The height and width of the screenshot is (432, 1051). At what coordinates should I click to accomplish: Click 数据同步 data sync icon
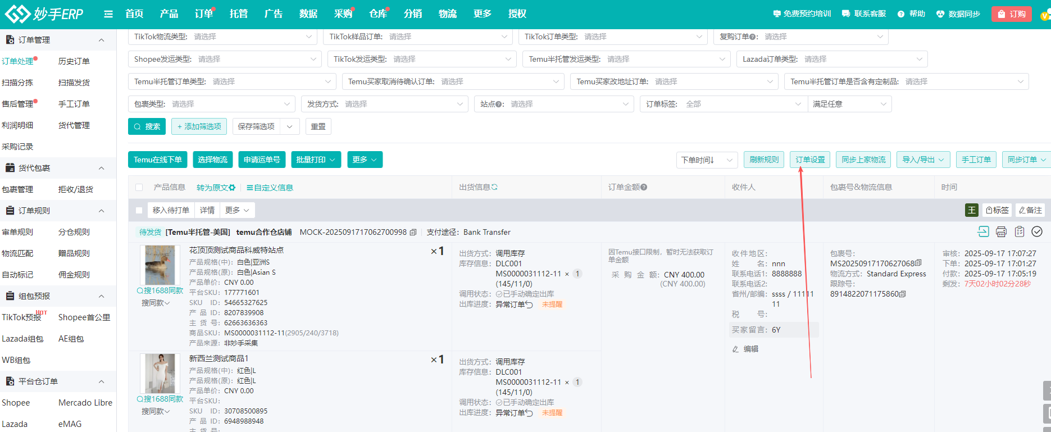point(958,13)
